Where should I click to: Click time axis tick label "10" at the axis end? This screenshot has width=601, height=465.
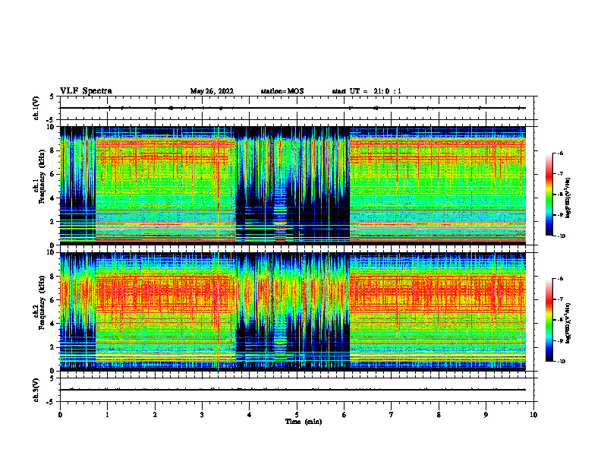(x=533, y=415)
